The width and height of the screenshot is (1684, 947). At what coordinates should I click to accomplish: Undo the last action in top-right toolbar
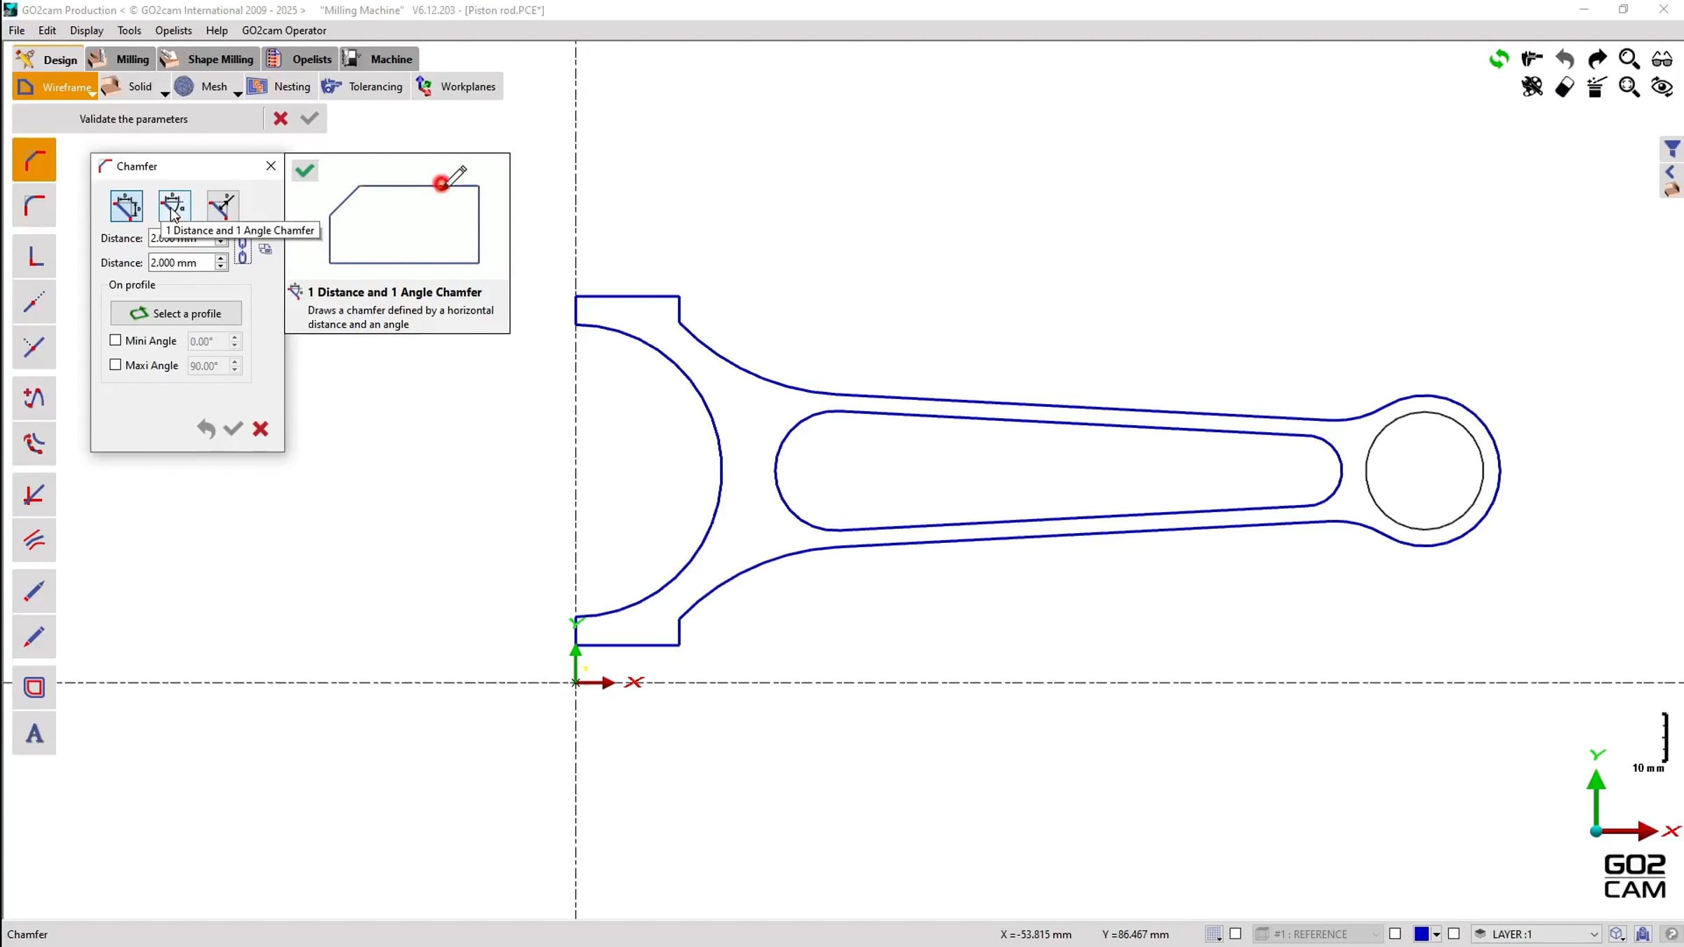(x=1564, y=59)
